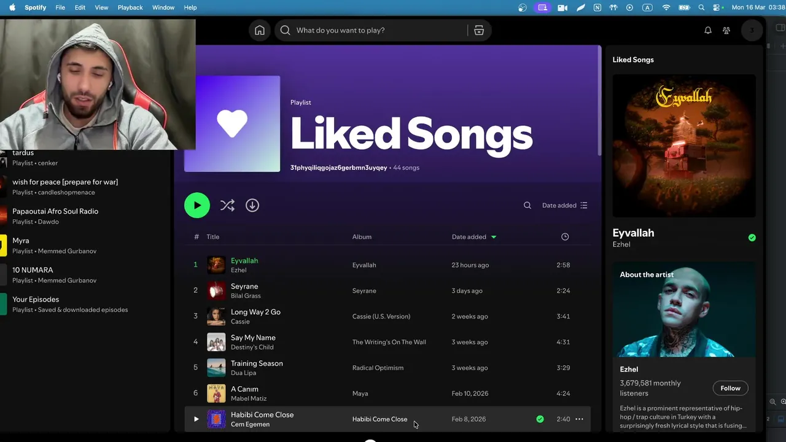
Task: Click the video camera menu bar icon
Action: click(562, 7)
